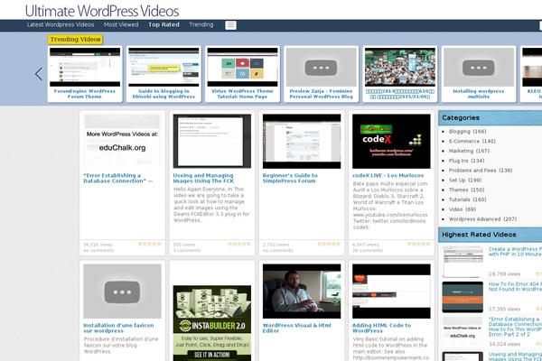This screenshot has width=542, height=361.
Task: Click "2,762 views" text
Action: [x=276, y=245]
